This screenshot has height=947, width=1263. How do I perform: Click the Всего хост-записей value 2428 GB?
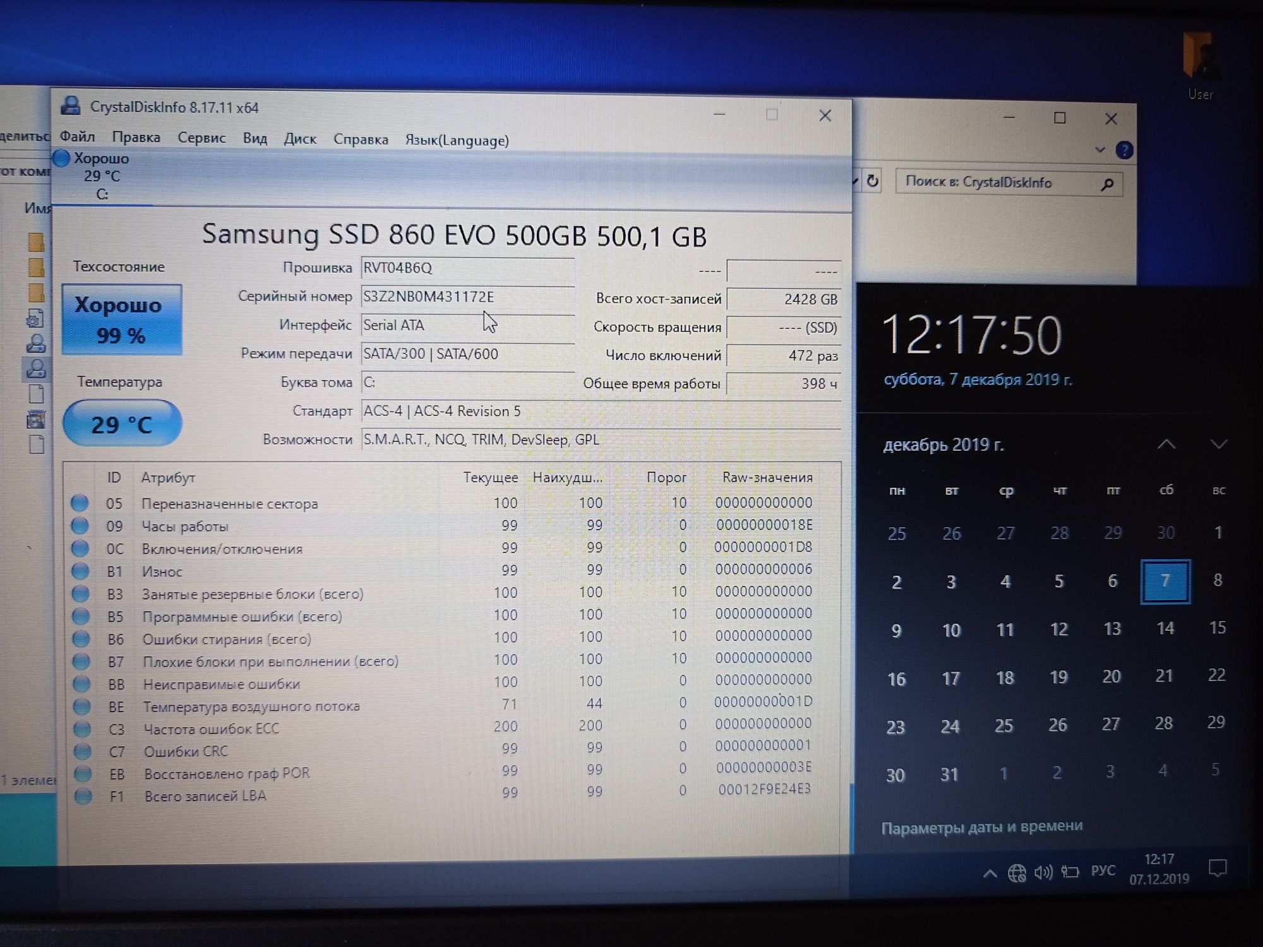tap(783, 299)
